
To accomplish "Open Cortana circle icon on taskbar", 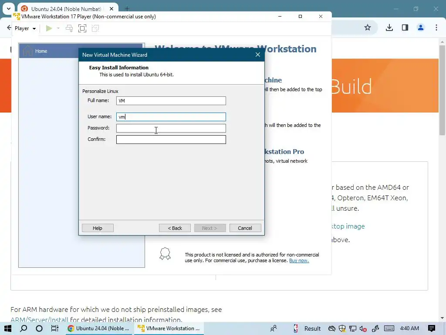I will [x=39, y=328].
